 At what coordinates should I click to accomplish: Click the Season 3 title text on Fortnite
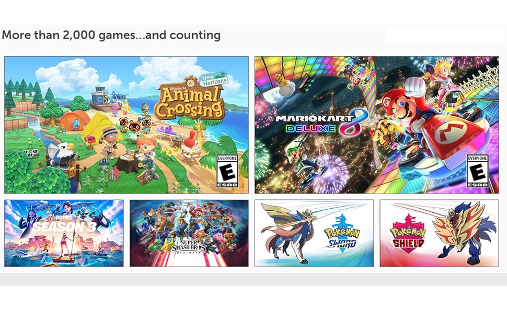65,227
